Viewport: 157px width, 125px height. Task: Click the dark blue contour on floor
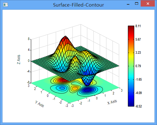(x=87, y=90)
